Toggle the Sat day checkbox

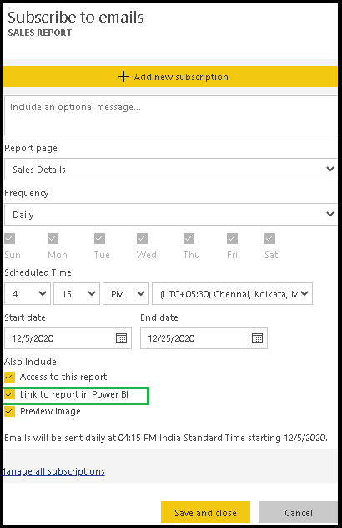point(269,238)
